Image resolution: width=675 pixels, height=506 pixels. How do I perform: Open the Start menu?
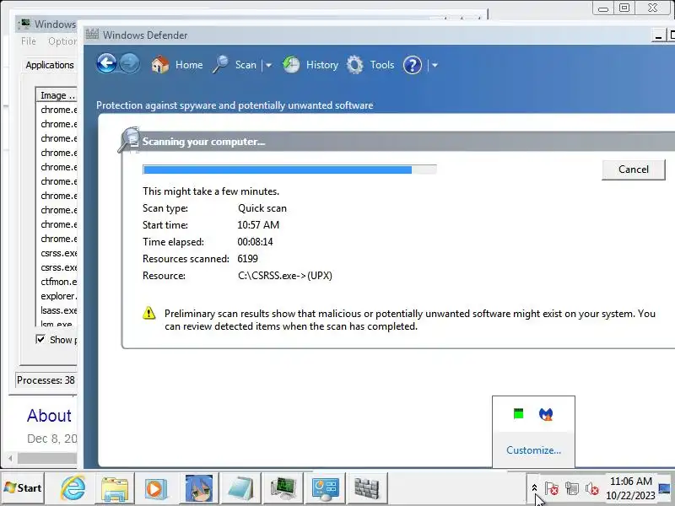point(23,488)
